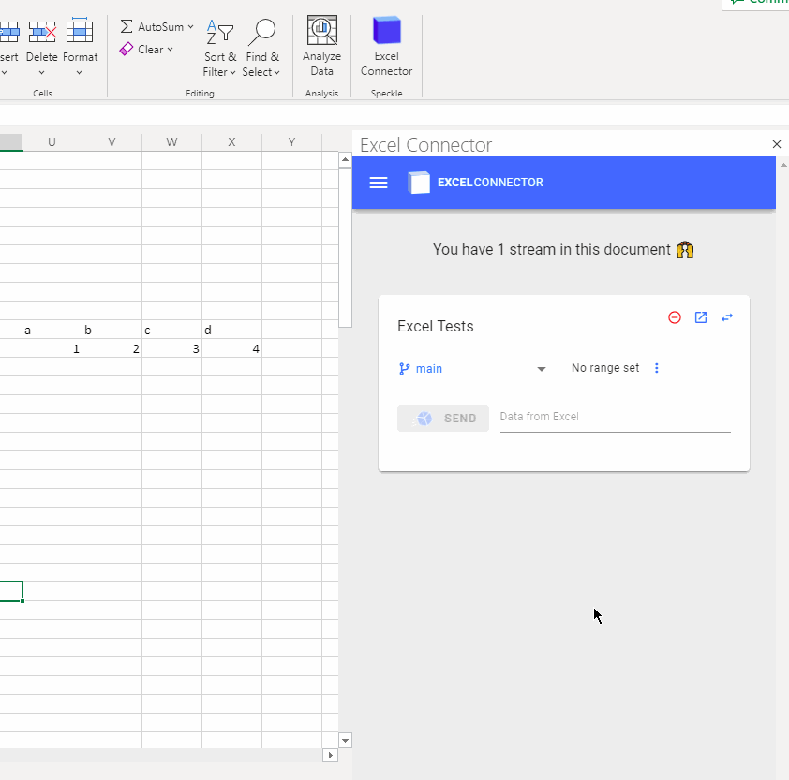Click the AutoSum sigma icon
This screenshot has height=780, width=789.
tap(127, 26)
